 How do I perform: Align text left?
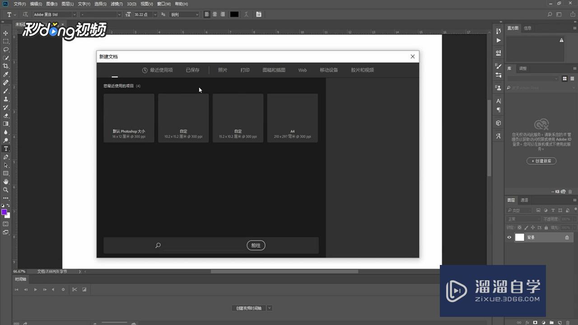coord(207,14)
